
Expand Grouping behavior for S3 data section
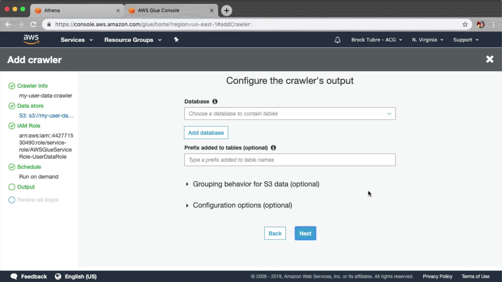pyautogui.click(x=256, y=184)
